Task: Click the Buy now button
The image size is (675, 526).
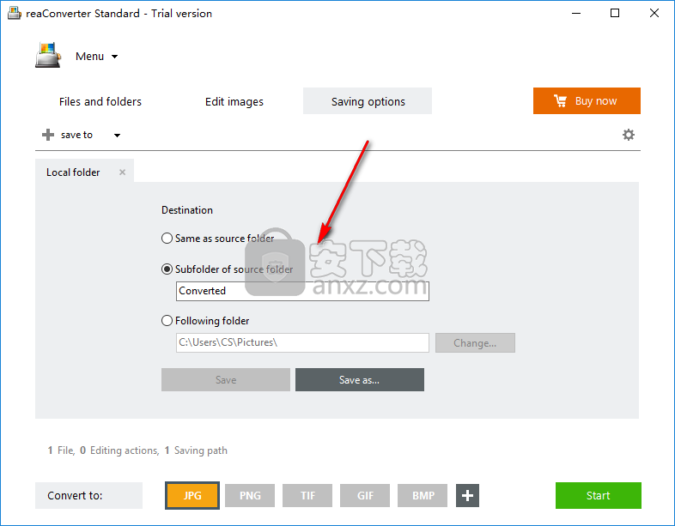Action: [x=587, y=100]
